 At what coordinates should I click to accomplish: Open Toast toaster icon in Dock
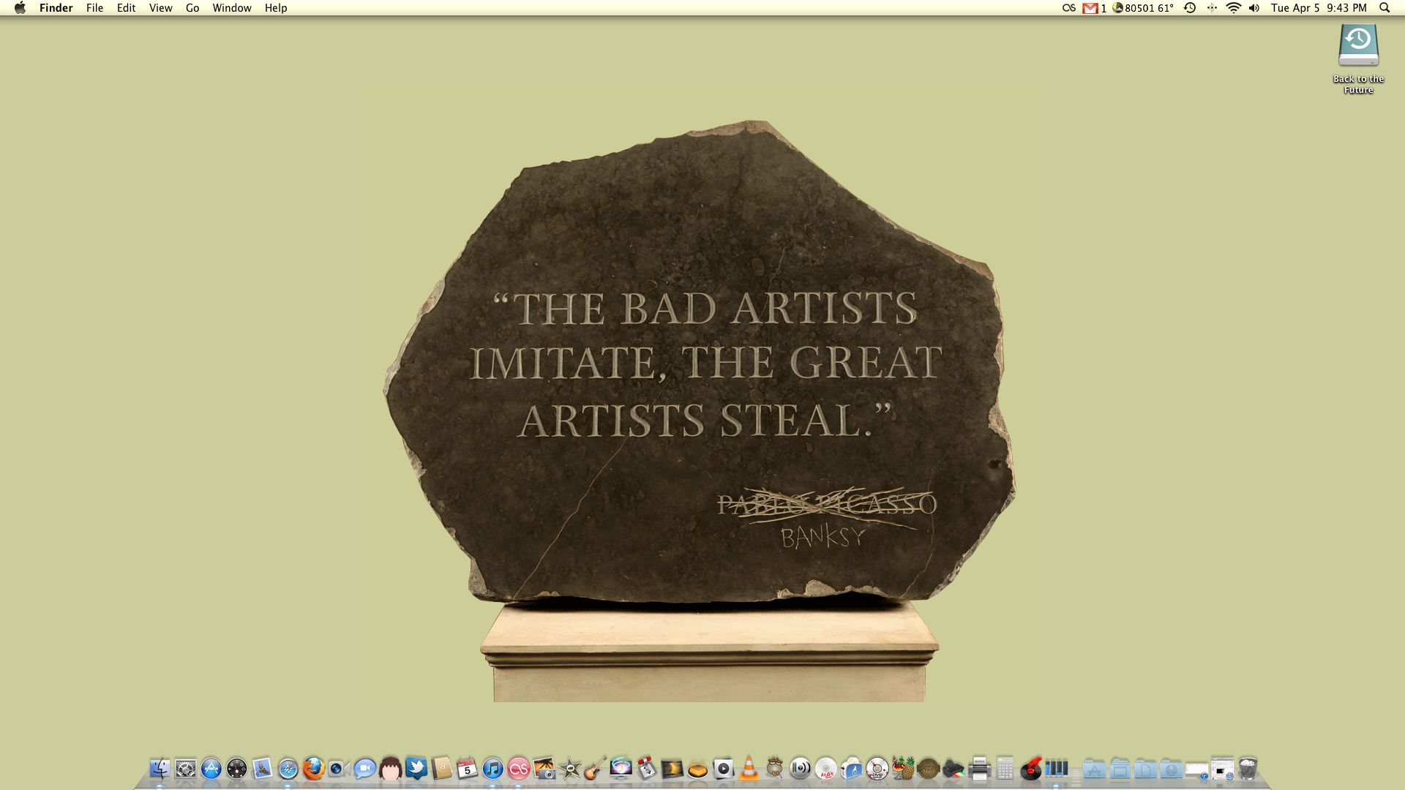click(851, 769)
